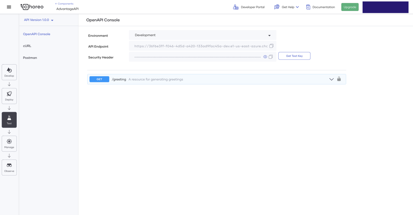Open the Developer Portal link
This screenshot has width=413, height=215.
pyautogui.click(x=253, y=7)
